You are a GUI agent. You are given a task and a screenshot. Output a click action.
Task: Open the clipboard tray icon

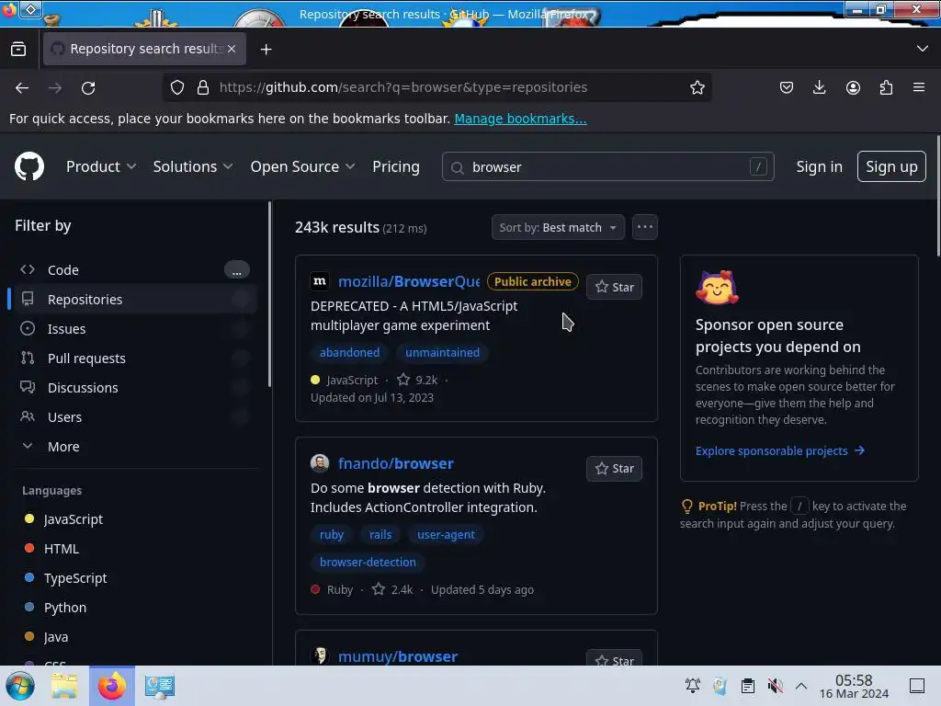coord(747,686)
